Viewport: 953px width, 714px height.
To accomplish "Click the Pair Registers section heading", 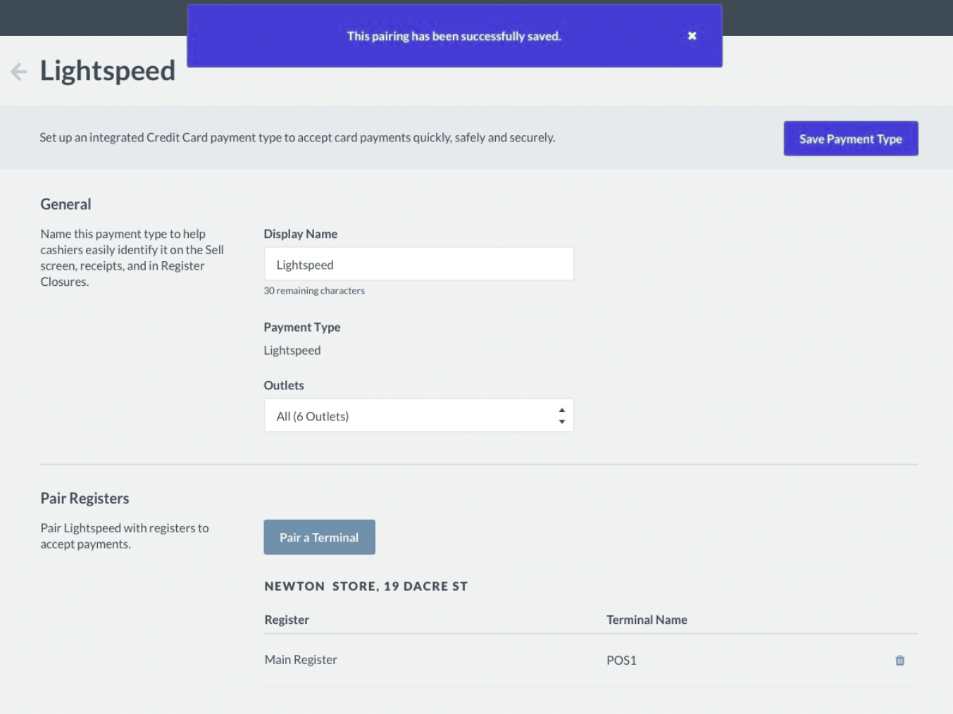I will pos(84,498).
